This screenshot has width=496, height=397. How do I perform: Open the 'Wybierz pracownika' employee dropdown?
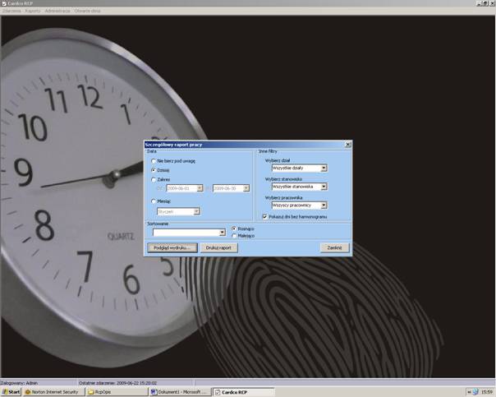[324, 205]
